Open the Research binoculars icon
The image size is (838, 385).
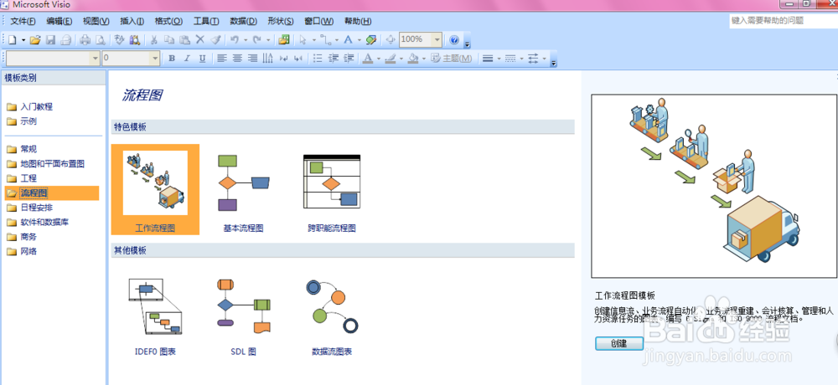coord(135,39)
